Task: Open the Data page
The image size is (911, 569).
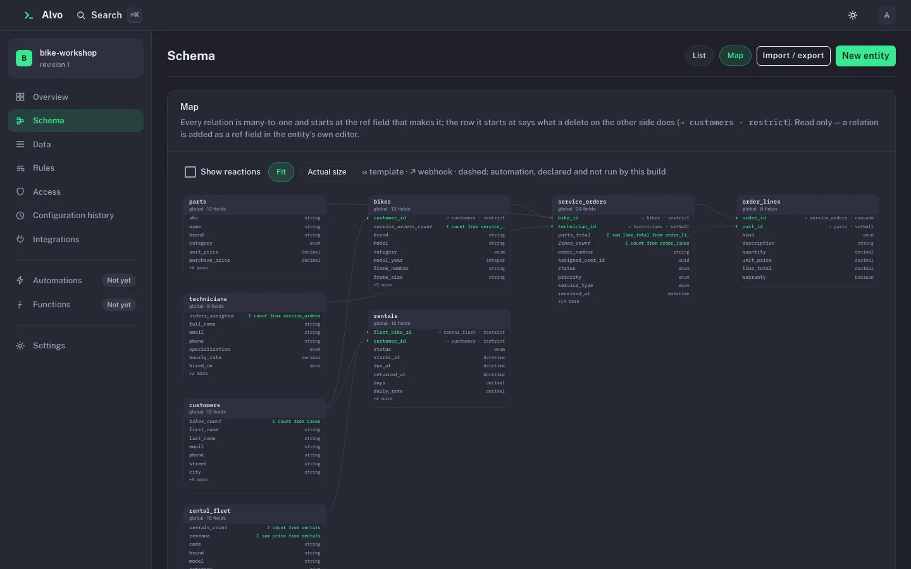Action: 75,144
